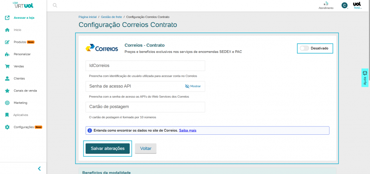Expand the UOL Host dropdown
This screenshot has height=174, width=370.
[357, 5]
